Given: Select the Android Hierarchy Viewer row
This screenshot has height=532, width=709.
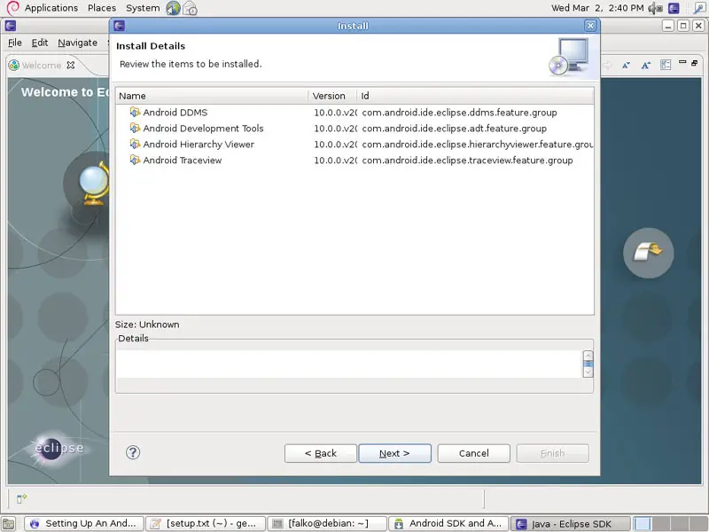Looking at the screenshot, I should (x=354, y=144).
